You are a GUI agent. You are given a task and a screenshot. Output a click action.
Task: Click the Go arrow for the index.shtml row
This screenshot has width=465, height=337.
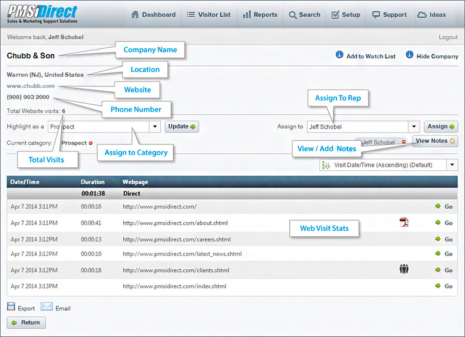click(438, 286)
